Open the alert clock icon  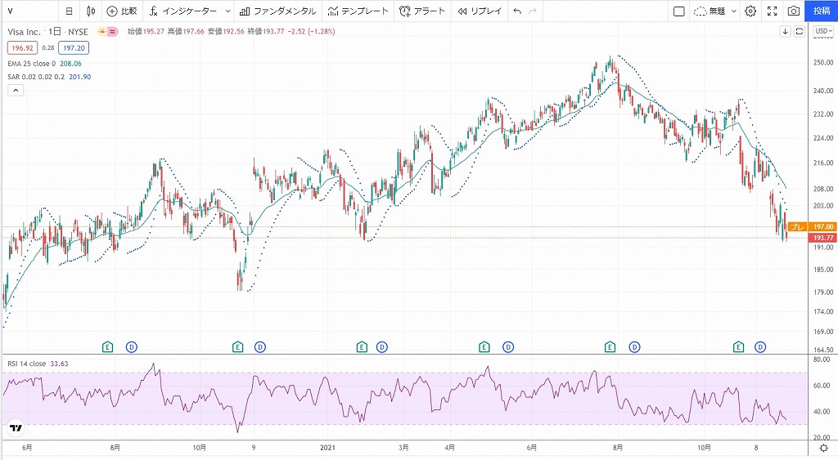click(x=406, y=11)
